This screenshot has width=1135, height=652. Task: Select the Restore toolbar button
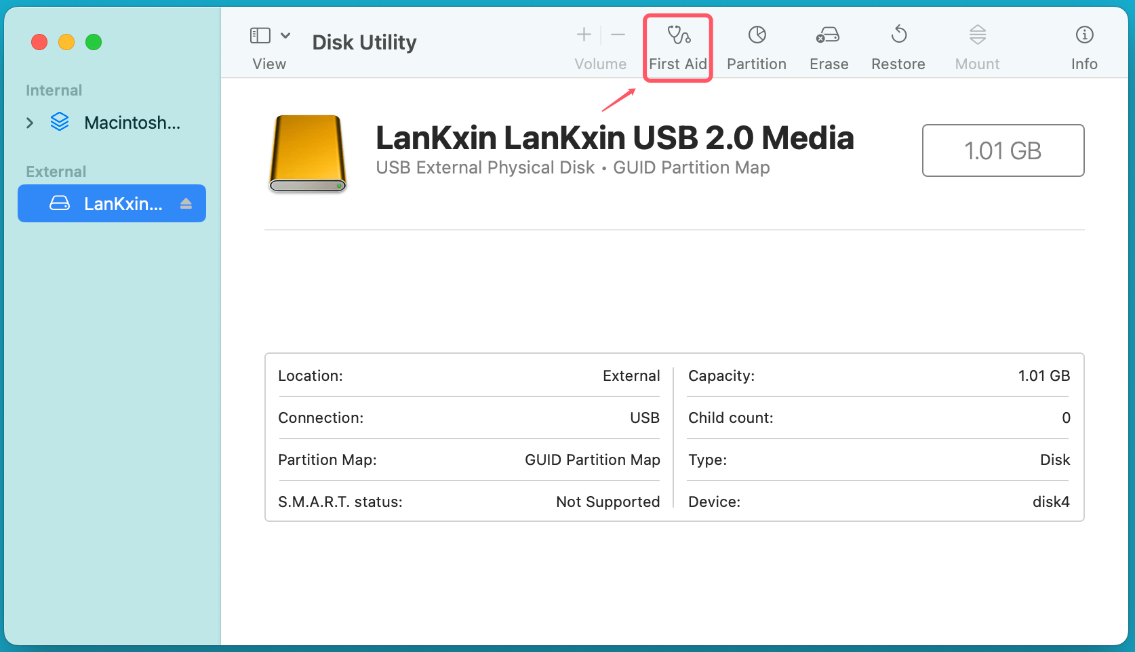point(898,47)
